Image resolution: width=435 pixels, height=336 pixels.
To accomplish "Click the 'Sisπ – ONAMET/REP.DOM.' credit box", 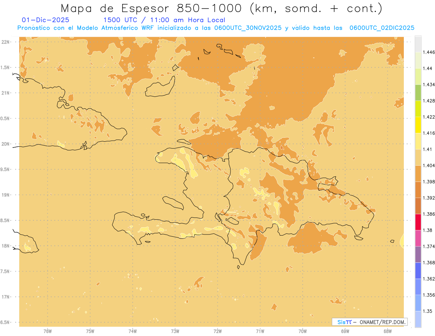I will tap(370, 322).
